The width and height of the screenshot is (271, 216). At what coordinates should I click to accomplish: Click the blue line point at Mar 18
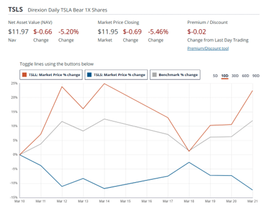coord(189,162)
